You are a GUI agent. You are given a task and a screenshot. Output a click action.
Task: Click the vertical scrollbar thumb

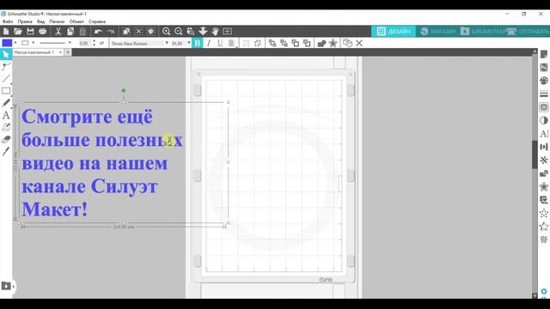tap(535, 154)
